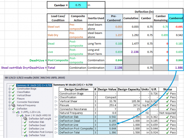Click green check icon beside Connector Resistance in tree
The width and height of the screenshot is (184, 138).
coord(13,102)
